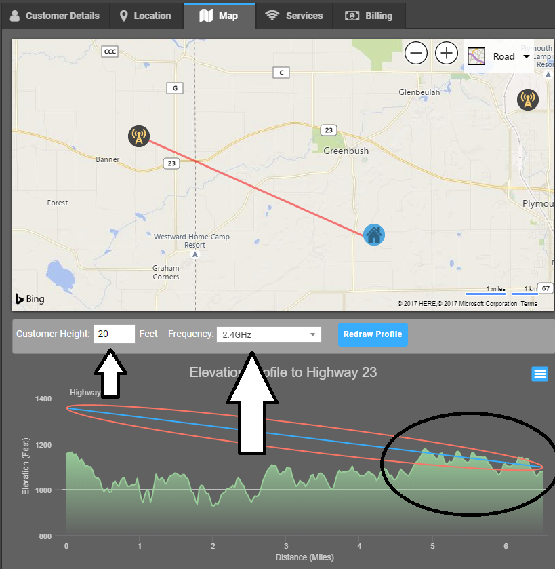The width and height of the screenshot is (555, 569).
Task: Click the Road map style thumbnail
Action: tap(478, 56)
